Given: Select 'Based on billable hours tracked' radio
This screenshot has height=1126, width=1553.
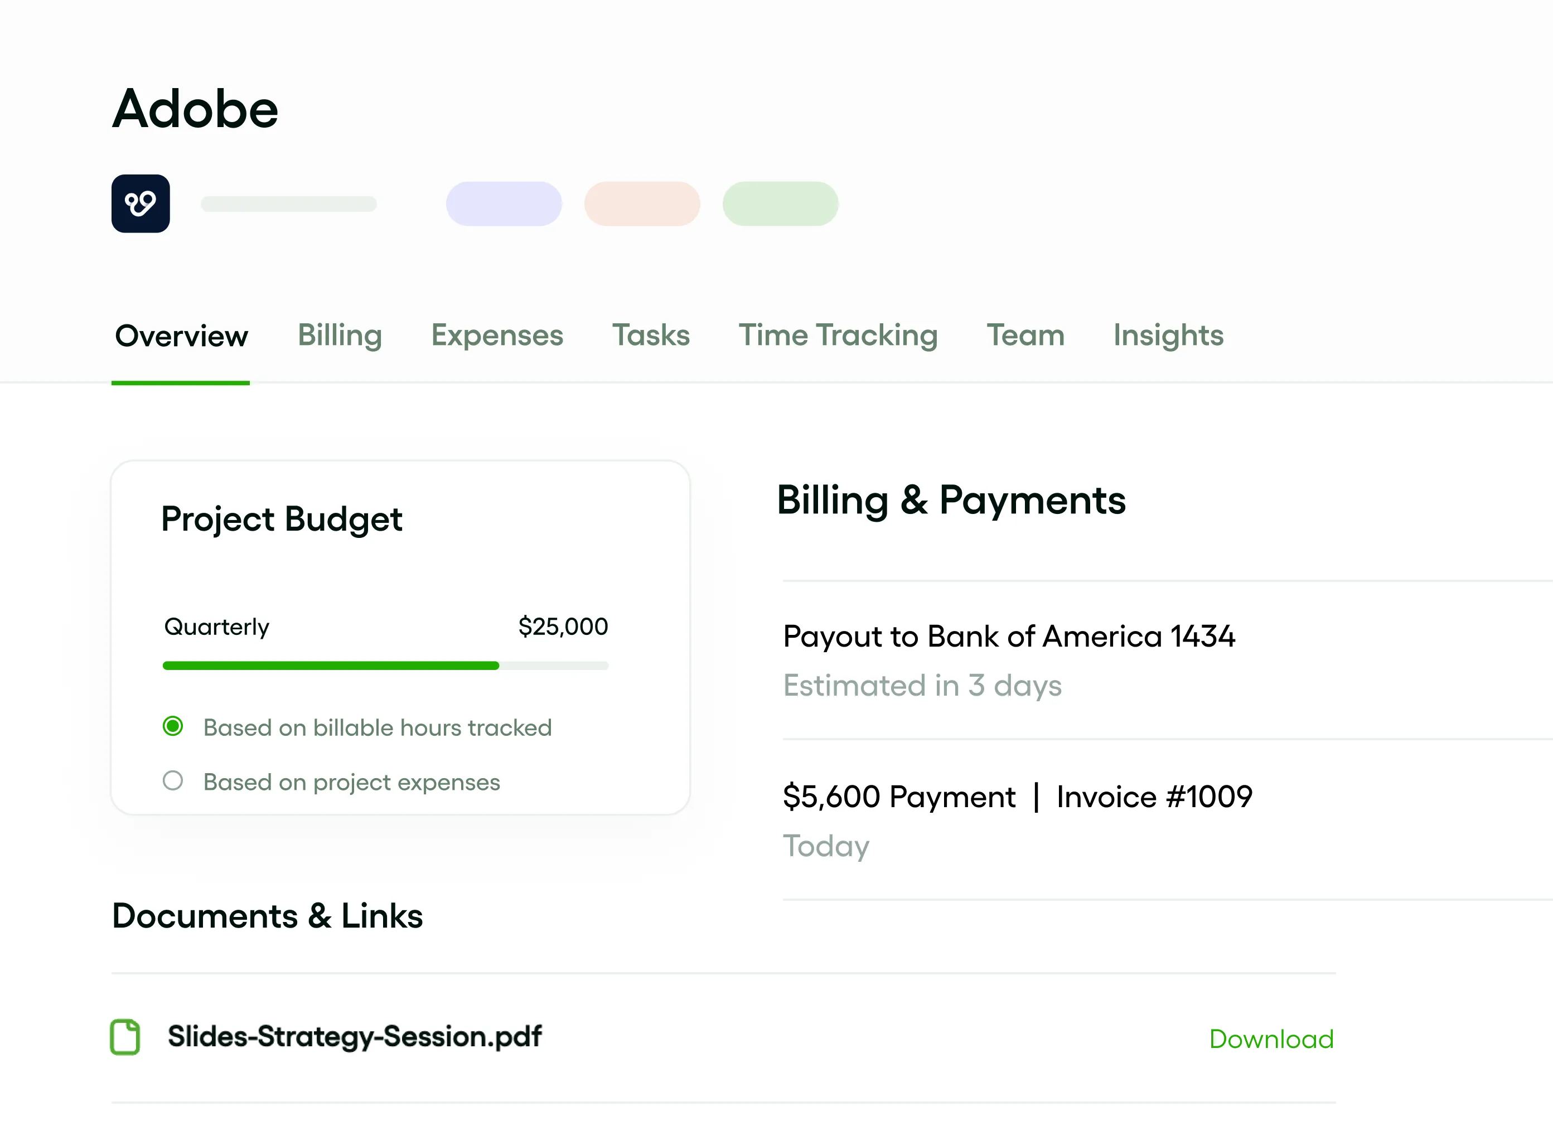Looking at the screenshot, I should click(x=173, y=726).
